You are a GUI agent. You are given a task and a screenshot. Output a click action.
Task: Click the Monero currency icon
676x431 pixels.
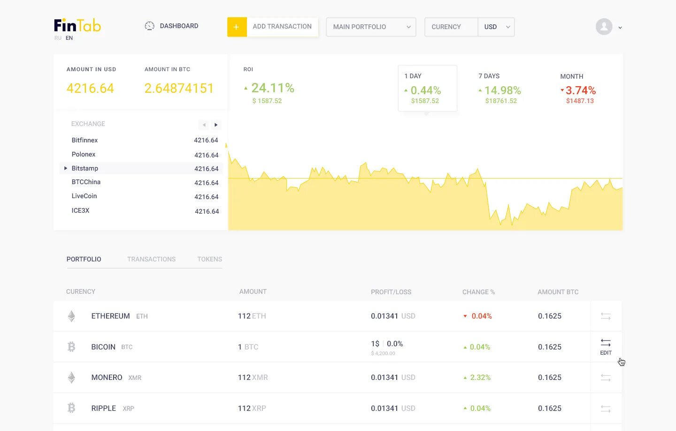71,377
